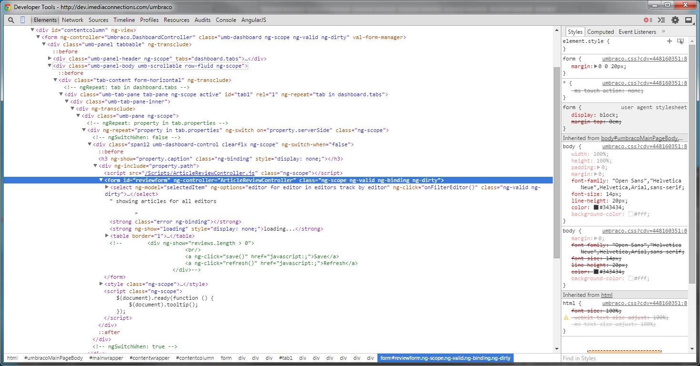
Task: Collapse the div ng-include property.path node
Action: click(x=95, y=166)
